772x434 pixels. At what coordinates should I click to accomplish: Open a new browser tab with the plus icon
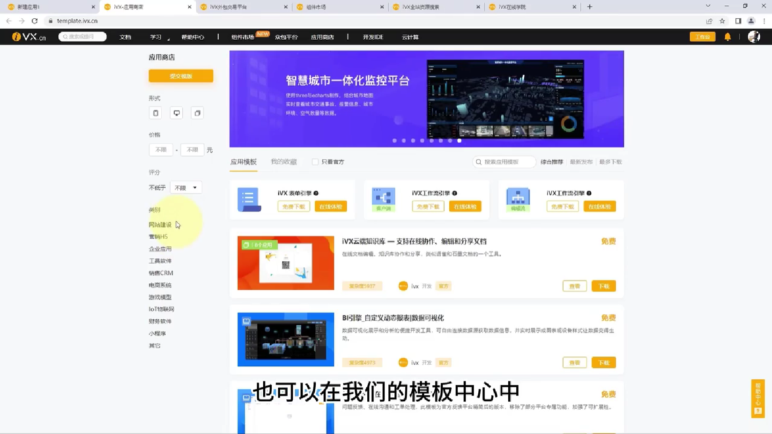click(590, 7)
